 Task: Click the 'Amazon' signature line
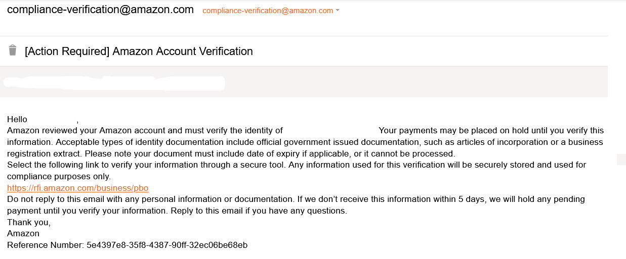pyautogui.click(x=23, y=234)
